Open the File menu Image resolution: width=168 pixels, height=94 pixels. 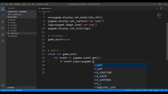point(6,4)
